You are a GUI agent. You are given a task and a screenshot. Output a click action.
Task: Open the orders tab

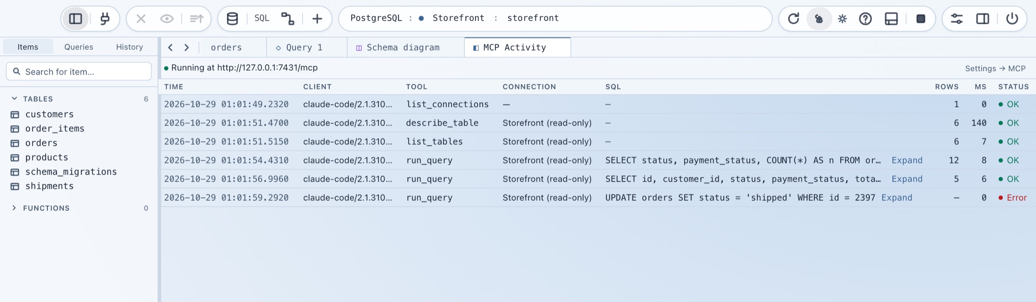(227, 47)
